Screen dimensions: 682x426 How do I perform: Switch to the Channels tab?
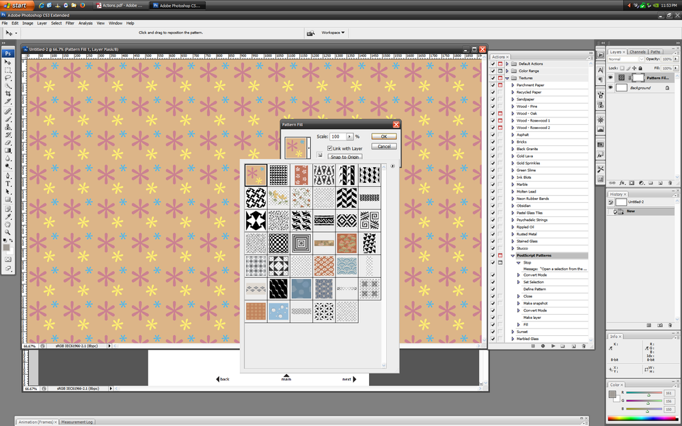click(636, 51)
